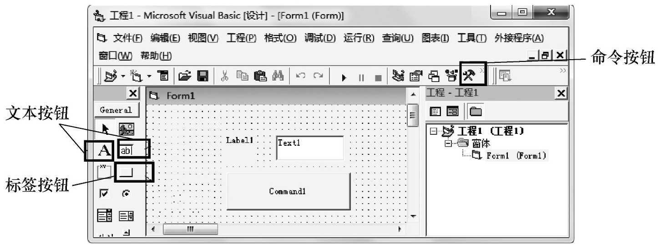Open the 视图(V) menu
The height and width of the screenshot is (245, 658).
click(x=203, y=38)
